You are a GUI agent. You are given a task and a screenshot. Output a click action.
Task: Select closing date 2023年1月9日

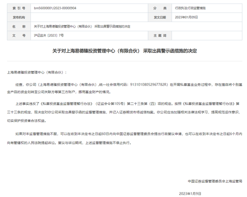[190, 193]
